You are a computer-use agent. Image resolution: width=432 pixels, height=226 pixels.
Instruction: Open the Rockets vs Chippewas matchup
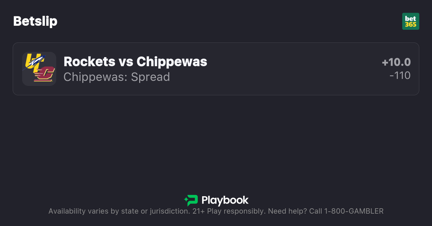[135, 62]
